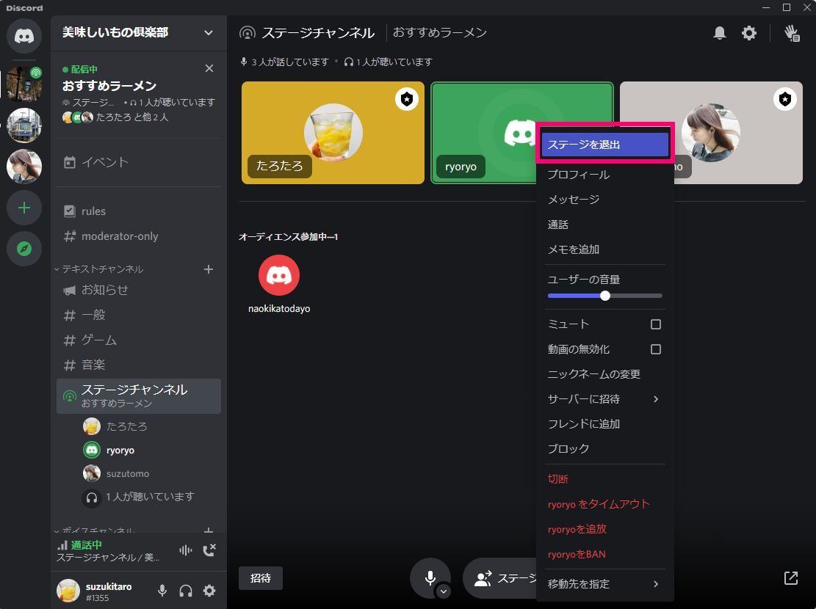Choose メッセージ from the context menu
Screen dimensions: 816x609
pyautogui.click(x=604, y=199)
